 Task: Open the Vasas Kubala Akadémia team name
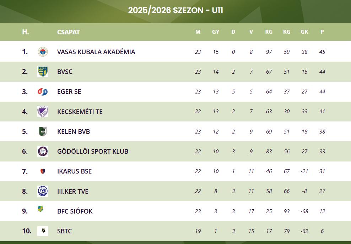pos(96,52)
